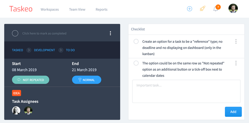
Task: Click the Not Repeated button
Action: tap(31, 80)
